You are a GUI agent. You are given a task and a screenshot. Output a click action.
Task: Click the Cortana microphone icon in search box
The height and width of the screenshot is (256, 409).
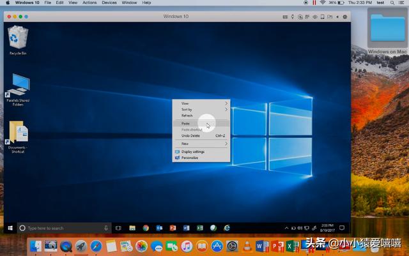tap(106, 228)
